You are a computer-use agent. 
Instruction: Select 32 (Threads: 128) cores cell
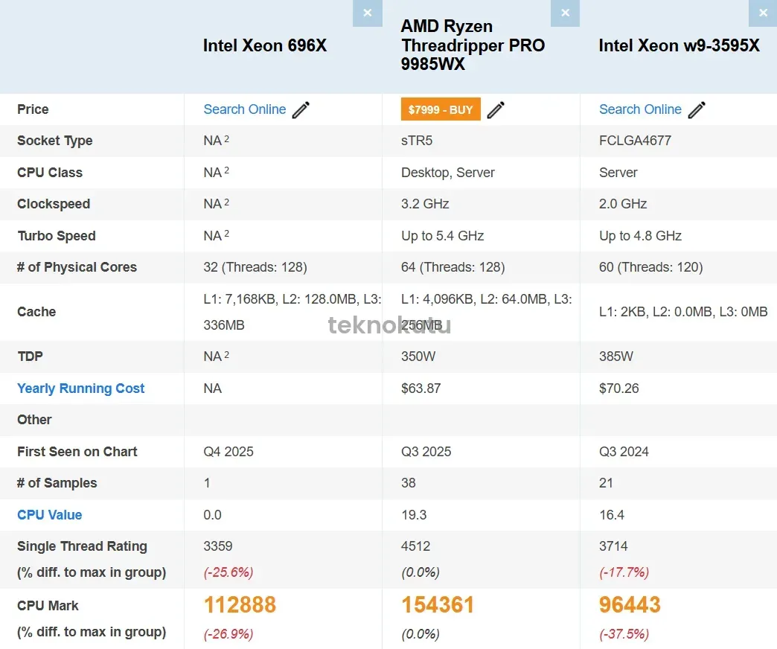[255, 267]
